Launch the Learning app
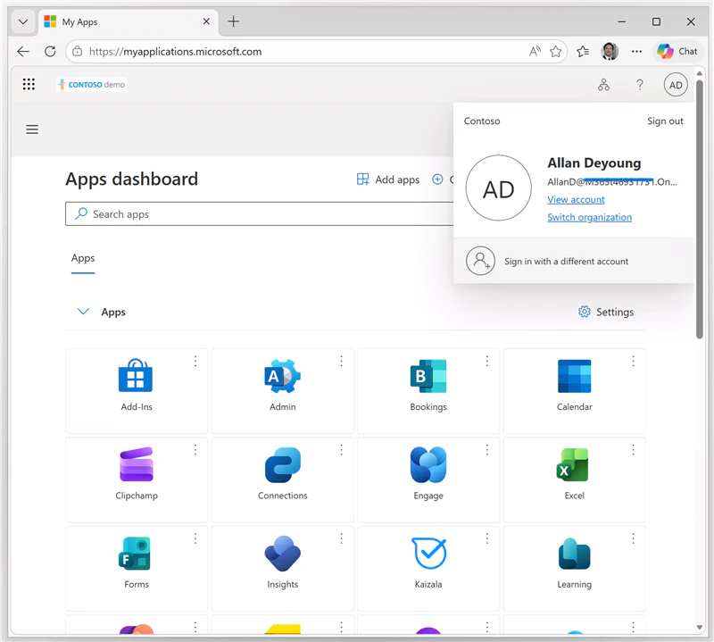This screenshot has width=714, height=642. click(574, 569)
